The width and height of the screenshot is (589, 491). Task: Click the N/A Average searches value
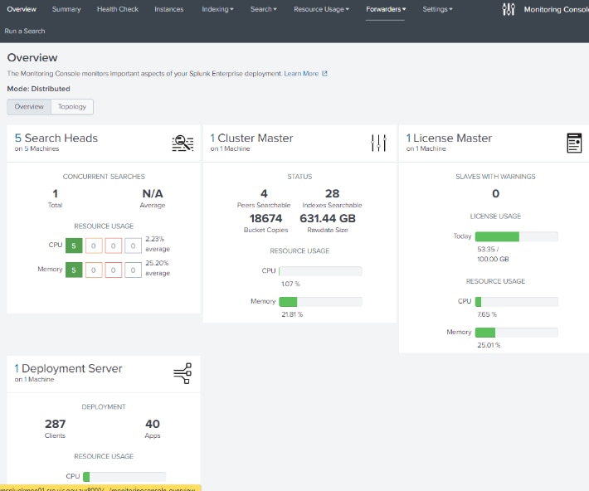pyautogui.click(x=153, y=193)
